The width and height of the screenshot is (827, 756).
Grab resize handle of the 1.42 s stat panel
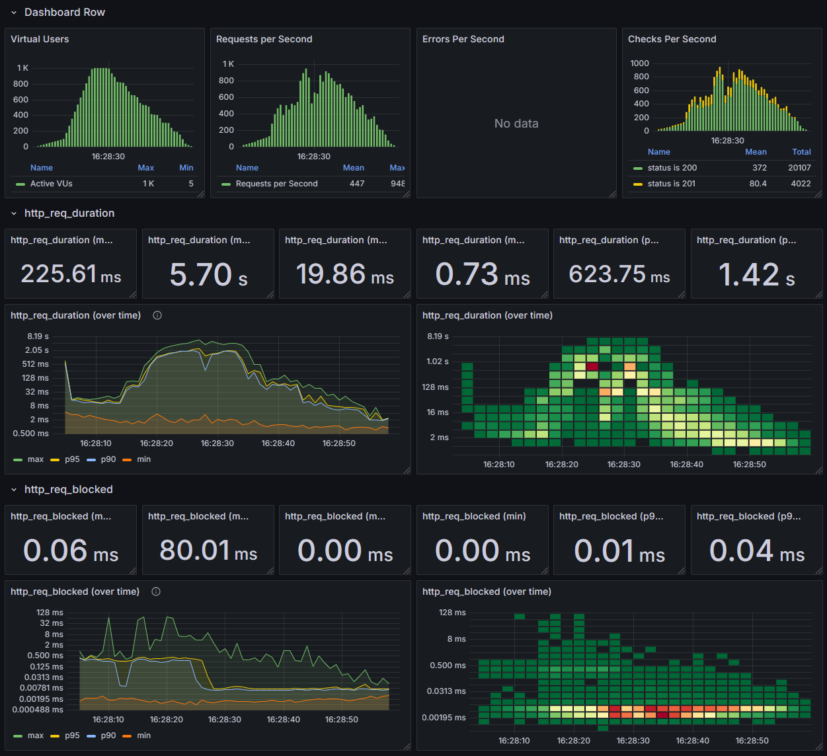pos(818,295)
